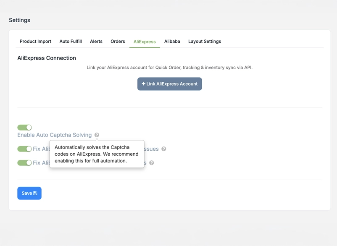Toggle Enable Auto Captcha Solving switch
This screenshot has width=337, height=246.
[24, 128]
